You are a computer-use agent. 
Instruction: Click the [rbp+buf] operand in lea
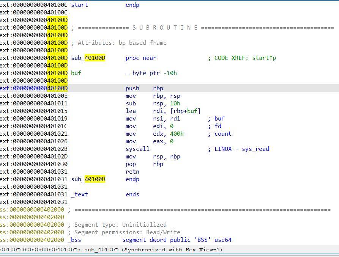click(185, 111)
